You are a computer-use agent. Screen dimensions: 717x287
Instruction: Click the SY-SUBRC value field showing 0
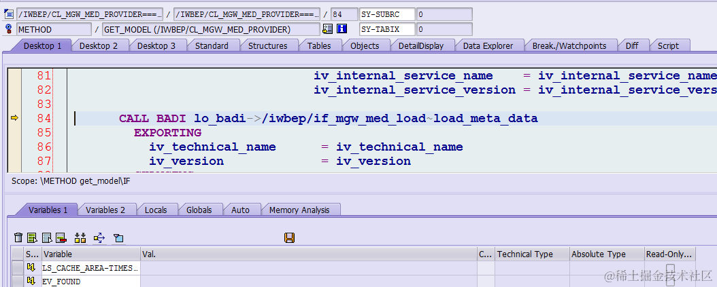tap(444, 14)
